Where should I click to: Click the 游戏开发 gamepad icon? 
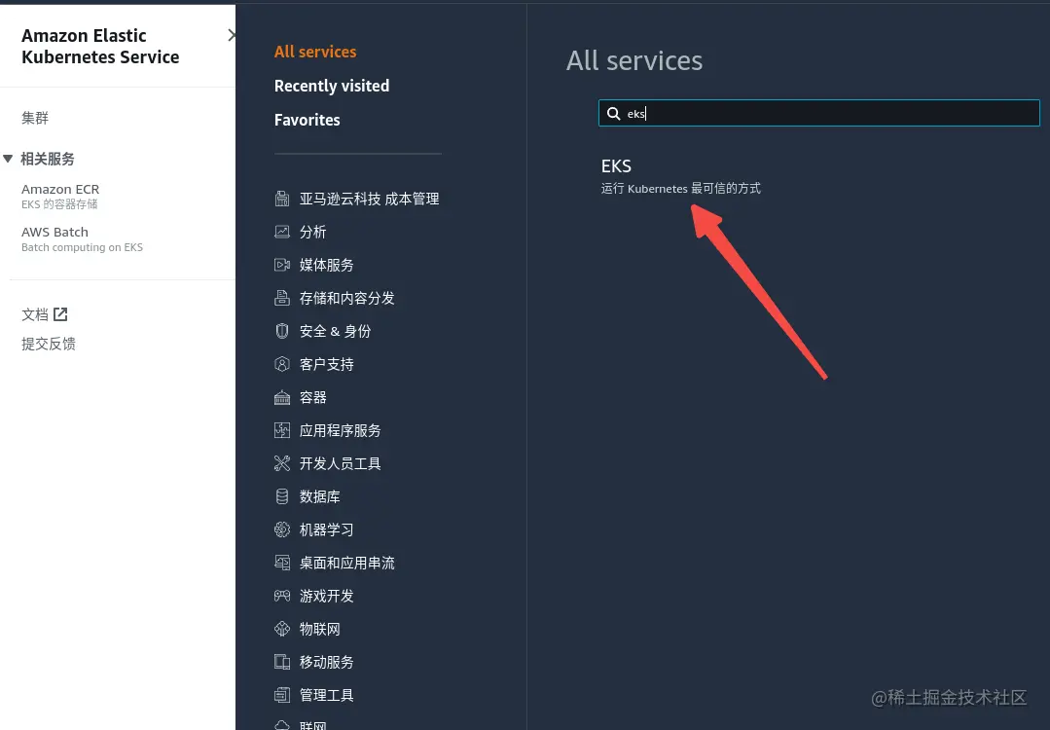coord(282,596)
